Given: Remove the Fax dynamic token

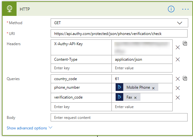Looking at the screenshot, I should click(135, 98).
